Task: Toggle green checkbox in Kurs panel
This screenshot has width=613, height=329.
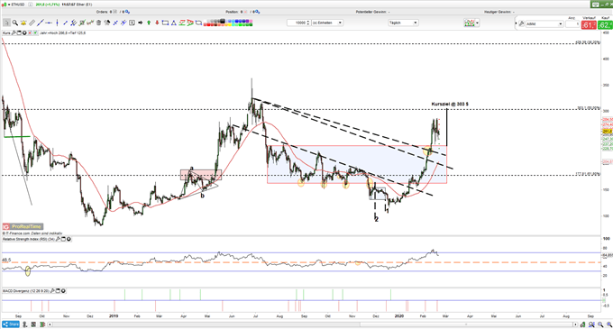Action: (35, 33)
